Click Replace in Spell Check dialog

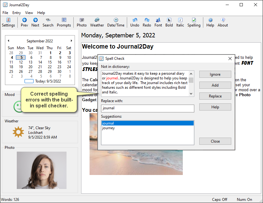(x=215, y=96)
